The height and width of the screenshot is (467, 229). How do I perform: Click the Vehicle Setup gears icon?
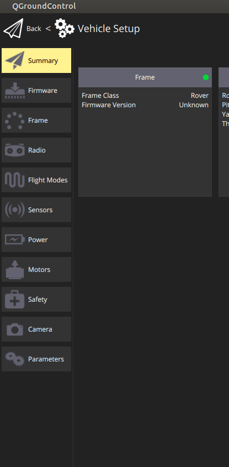coord(65,28)
